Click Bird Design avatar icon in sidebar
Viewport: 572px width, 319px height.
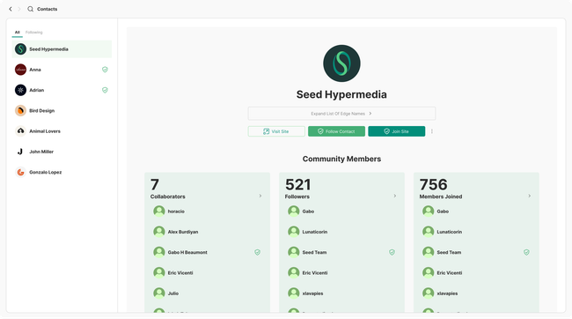[20, 110]
